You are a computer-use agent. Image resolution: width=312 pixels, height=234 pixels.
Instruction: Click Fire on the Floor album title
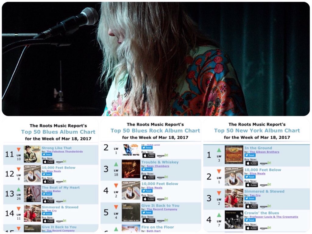coord(158,227)
